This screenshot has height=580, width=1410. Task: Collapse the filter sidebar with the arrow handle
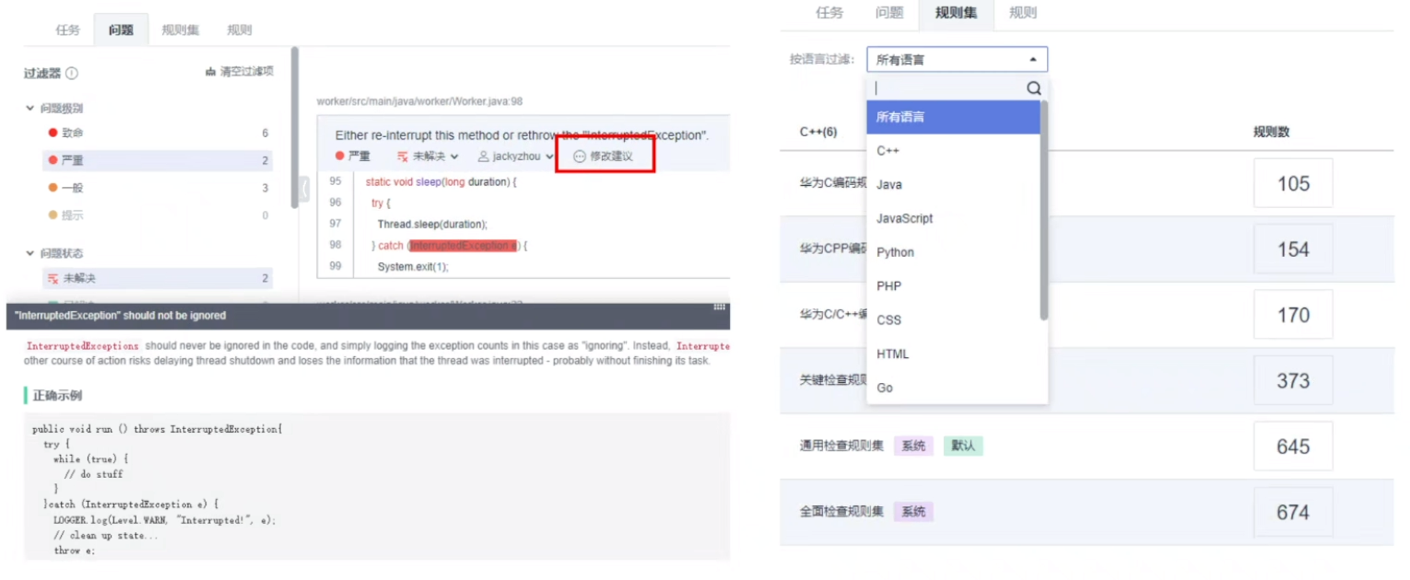point(305,188)
